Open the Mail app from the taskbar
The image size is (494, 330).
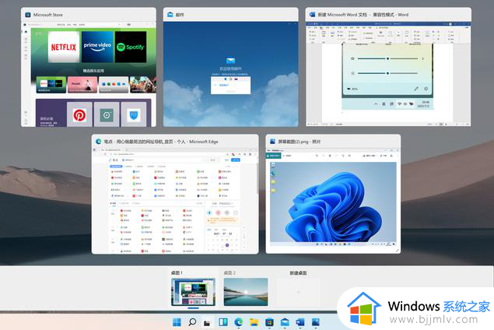pos(285,322)
